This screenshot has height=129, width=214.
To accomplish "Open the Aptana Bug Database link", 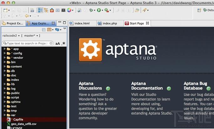I will pos(196,86).
